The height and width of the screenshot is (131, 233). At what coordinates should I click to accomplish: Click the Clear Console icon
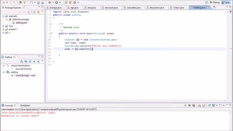(199, 106)
